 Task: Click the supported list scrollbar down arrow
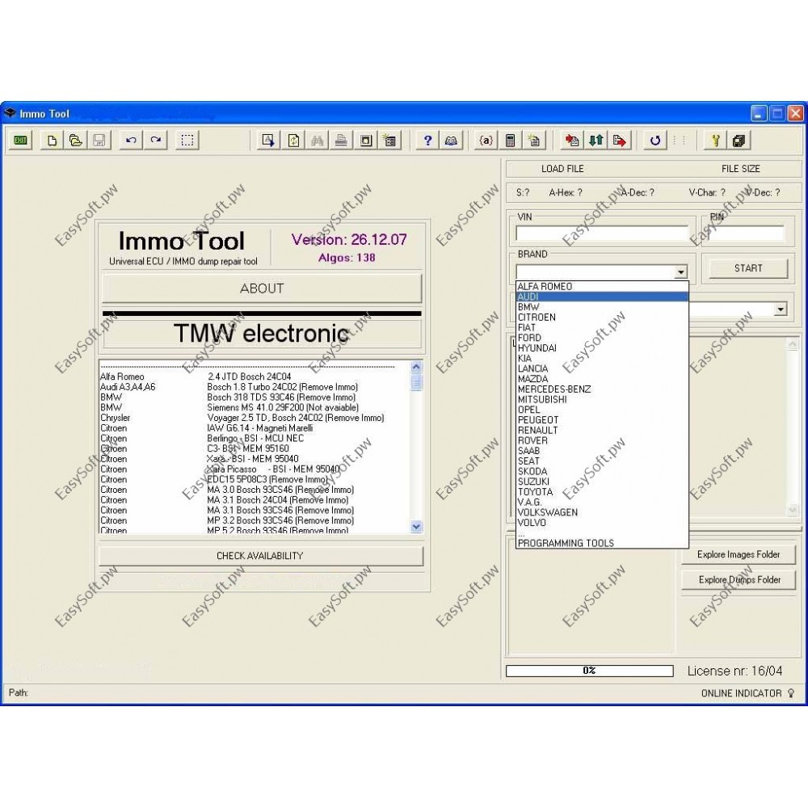coord(416,527)
